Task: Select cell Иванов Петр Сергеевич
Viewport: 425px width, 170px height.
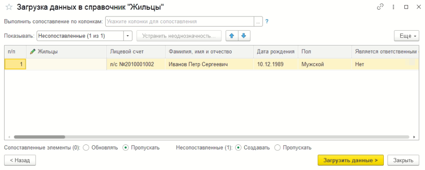Action: click(210, 64)
